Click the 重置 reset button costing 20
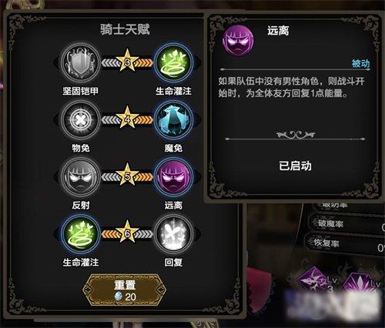Image resolution: width=385 pixels, height=328 pixels. coord(125,290)
